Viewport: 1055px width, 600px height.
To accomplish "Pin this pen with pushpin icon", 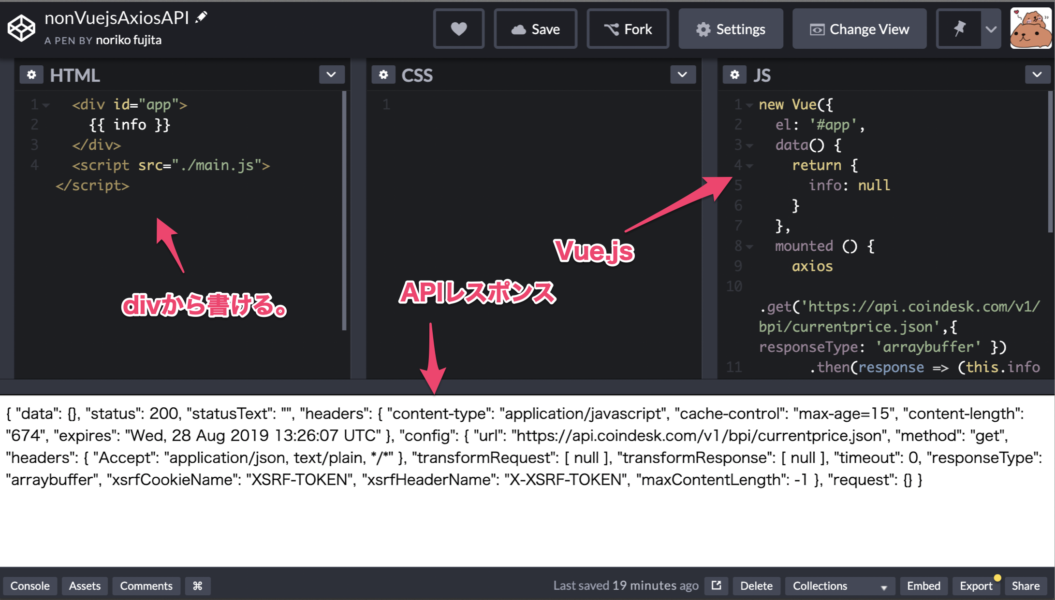I will (x=959, y=29).
